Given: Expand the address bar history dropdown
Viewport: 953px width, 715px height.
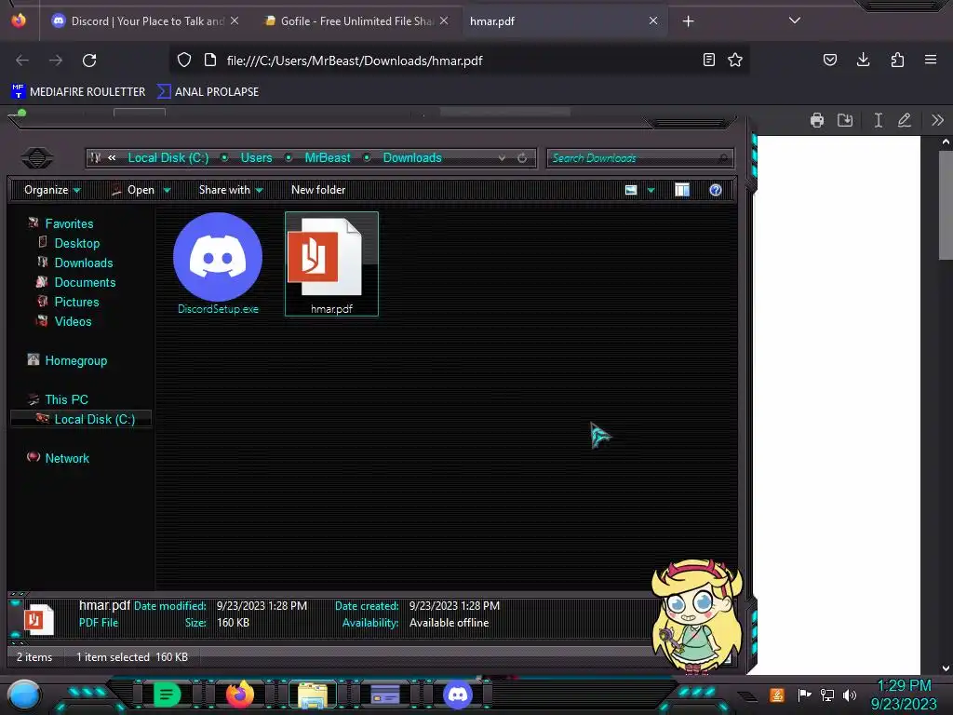Looking at the screenshot, I should tap(502, 158).
